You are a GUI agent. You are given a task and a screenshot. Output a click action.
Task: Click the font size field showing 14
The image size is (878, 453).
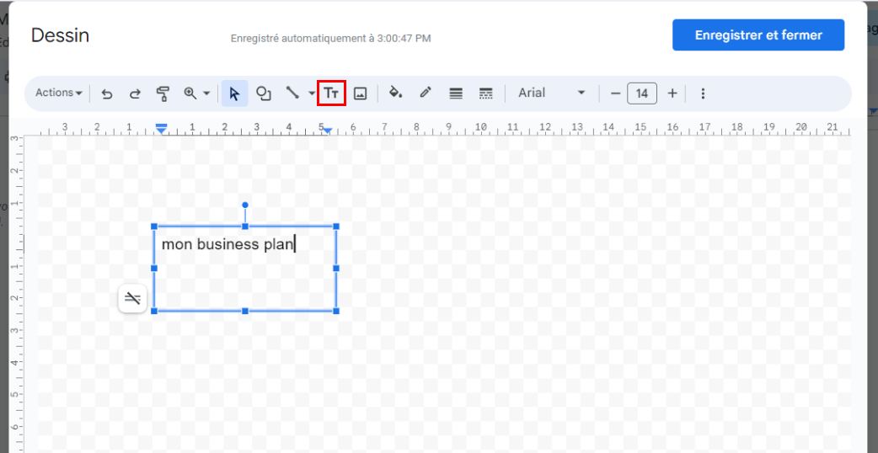point(642,93)
